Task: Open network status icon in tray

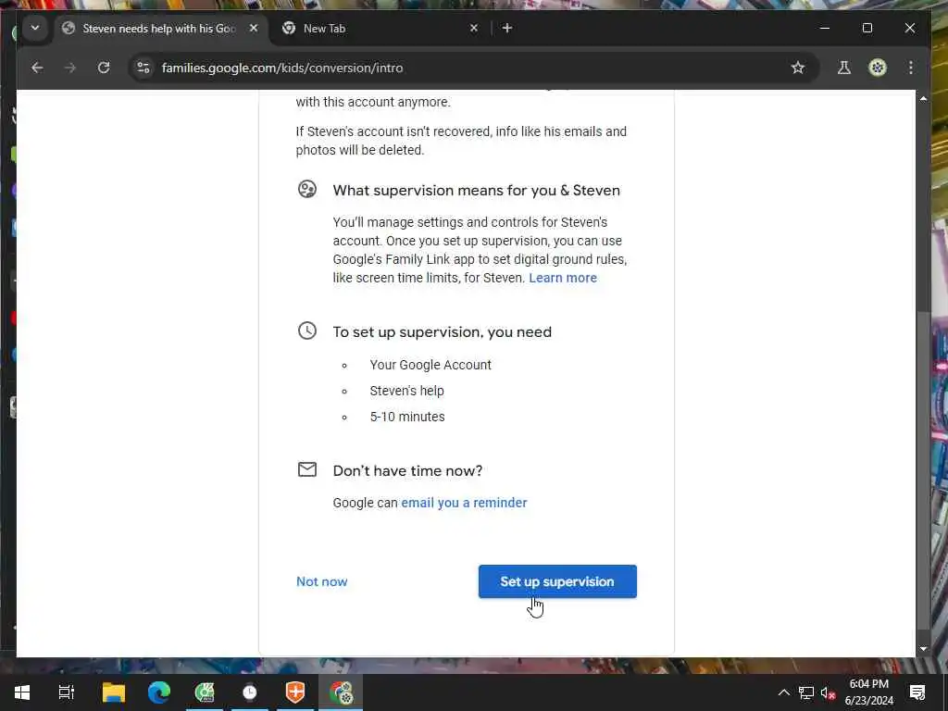Action: tap(806, 692)
